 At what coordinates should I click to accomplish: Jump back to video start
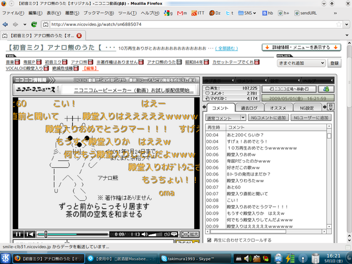pos(30,234)
